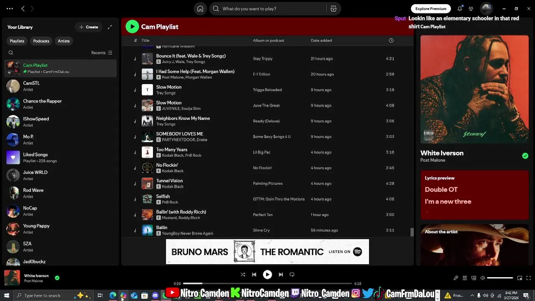Enter full screen mode icon
The height and width of the screenshot is (301, 535).
(x=529, y=278)
